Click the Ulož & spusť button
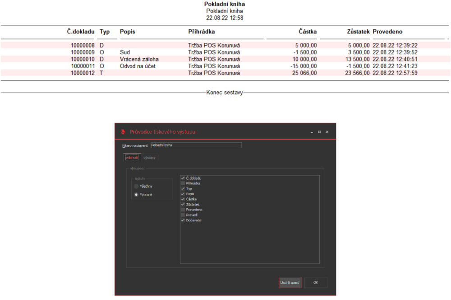Viewport: 451px width, 300px height. click(290, 282)
